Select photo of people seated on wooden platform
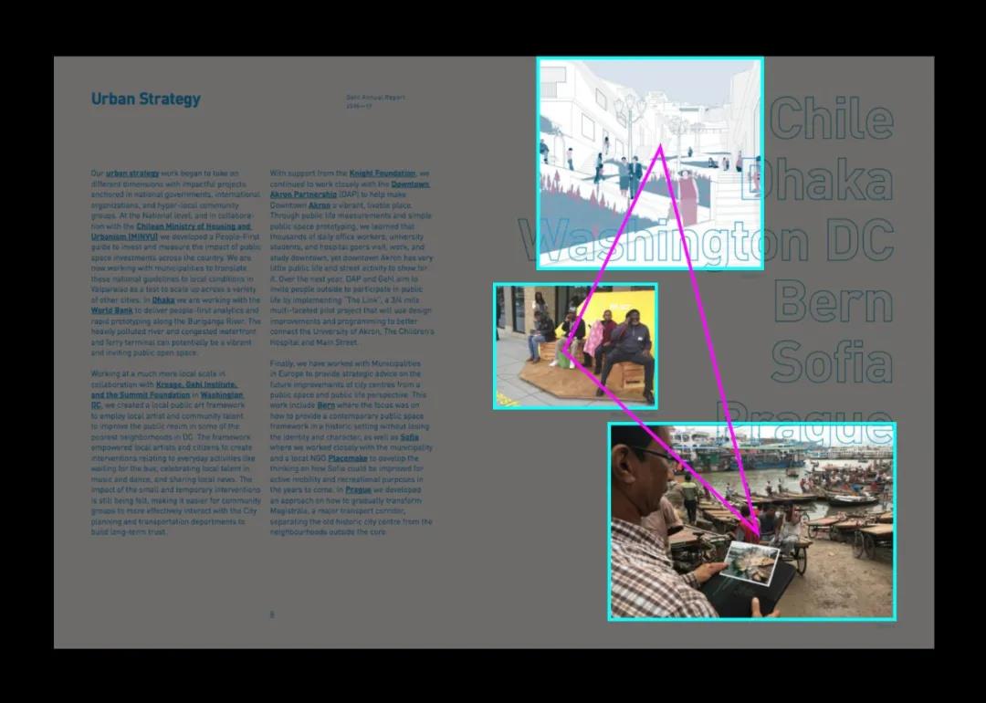 575,346
